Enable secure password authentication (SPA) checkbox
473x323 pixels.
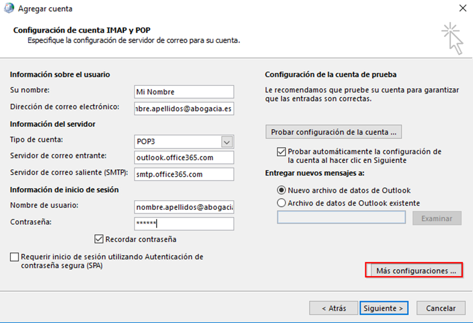click(x=14, y=257)
